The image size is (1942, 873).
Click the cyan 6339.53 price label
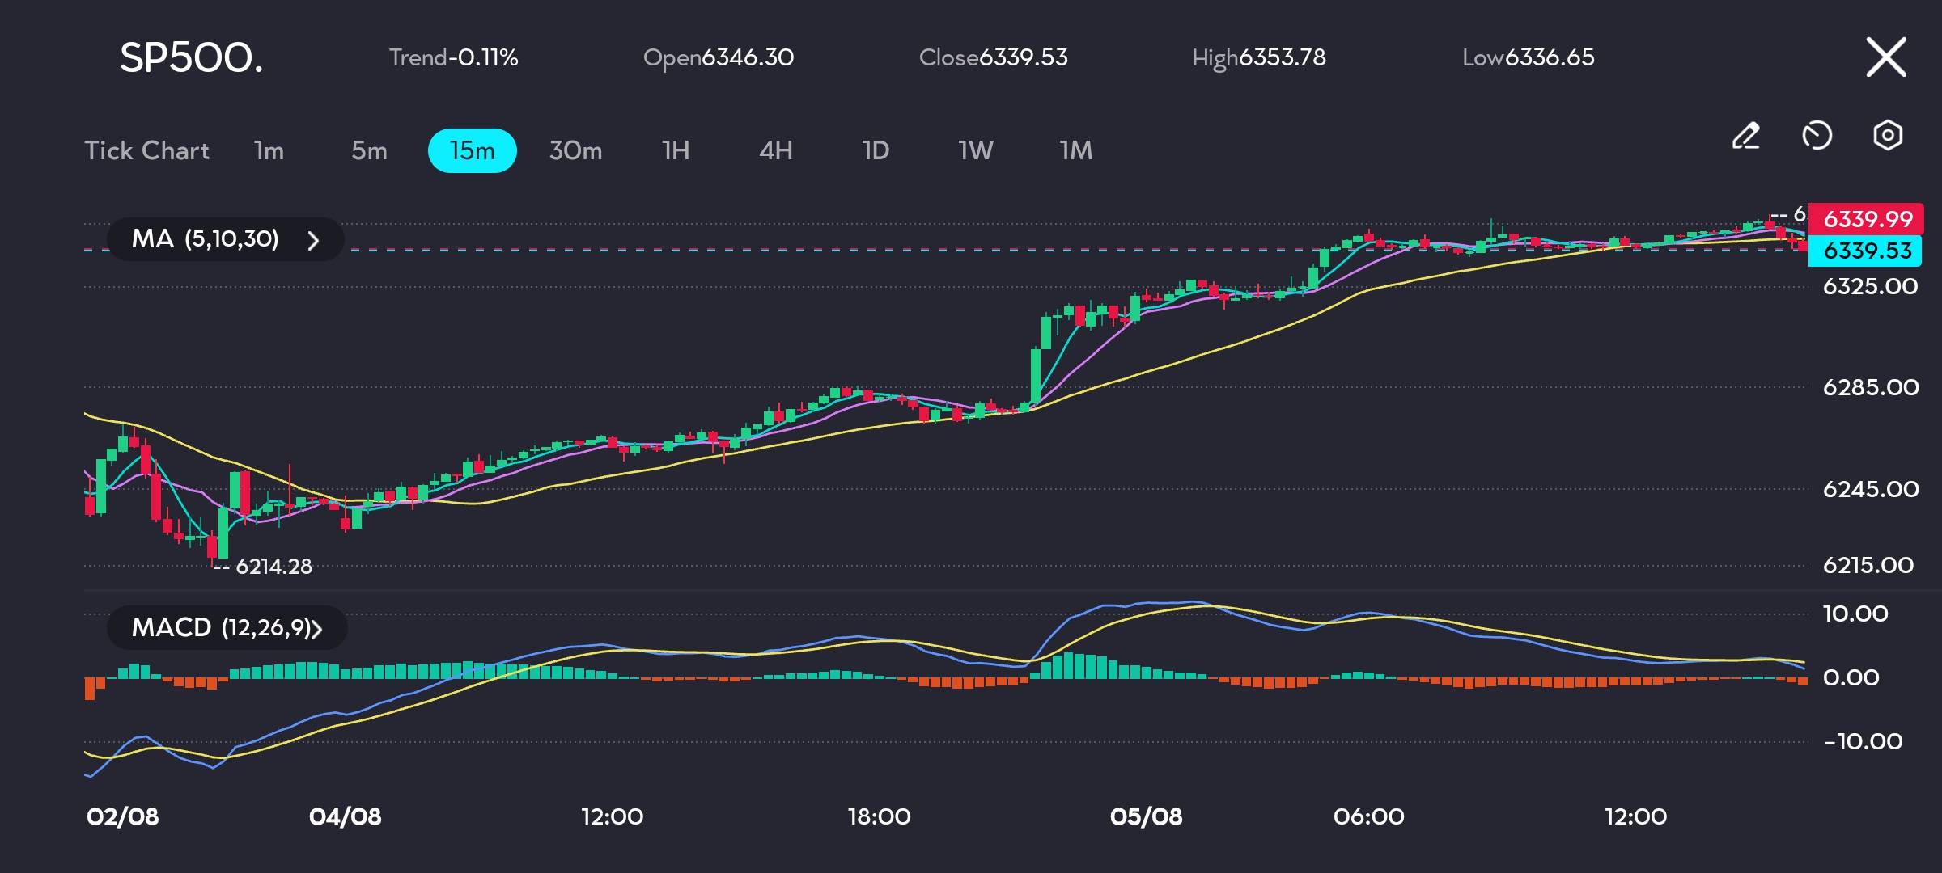[x=1867, y=251]
